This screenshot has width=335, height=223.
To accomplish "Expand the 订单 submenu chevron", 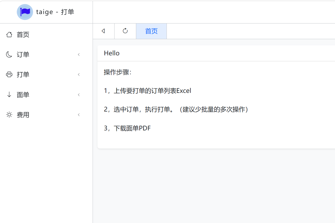I will click(79, 55).
